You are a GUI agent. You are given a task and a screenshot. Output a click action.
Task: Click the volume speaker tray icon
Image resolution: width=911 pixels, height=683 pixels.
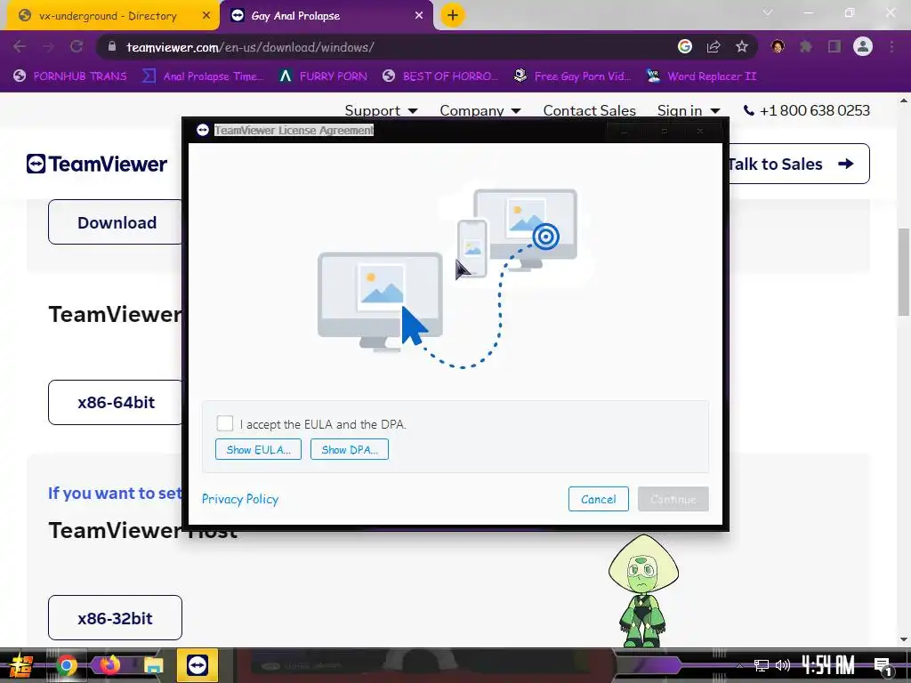point(783,665)
